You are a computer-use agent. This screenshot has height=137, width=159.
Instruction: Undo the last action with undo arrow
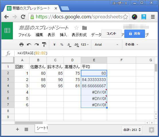(x=29, y=45)
